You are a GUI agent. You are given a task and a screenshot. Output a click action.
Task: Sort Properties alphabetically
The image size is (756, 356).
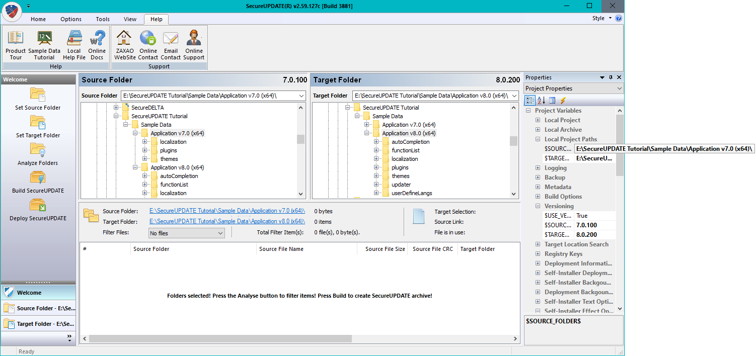click(541, 101)
